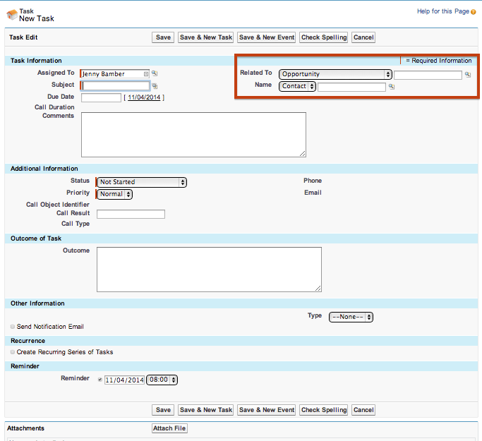
Task: Click the bottom Cancel button
Action: (363, 410)
